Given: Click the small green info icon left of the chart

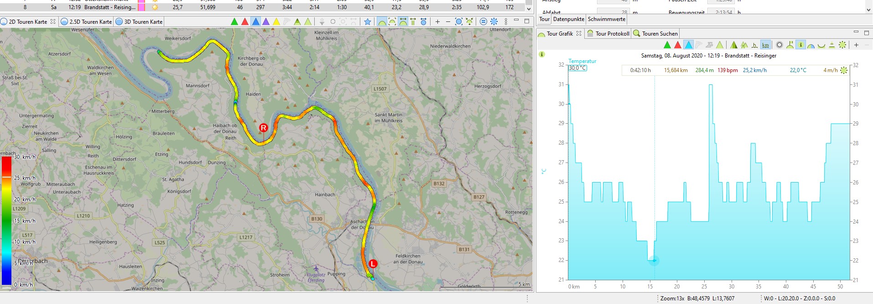Looking at the screenshot, I should tap(542, 54).
